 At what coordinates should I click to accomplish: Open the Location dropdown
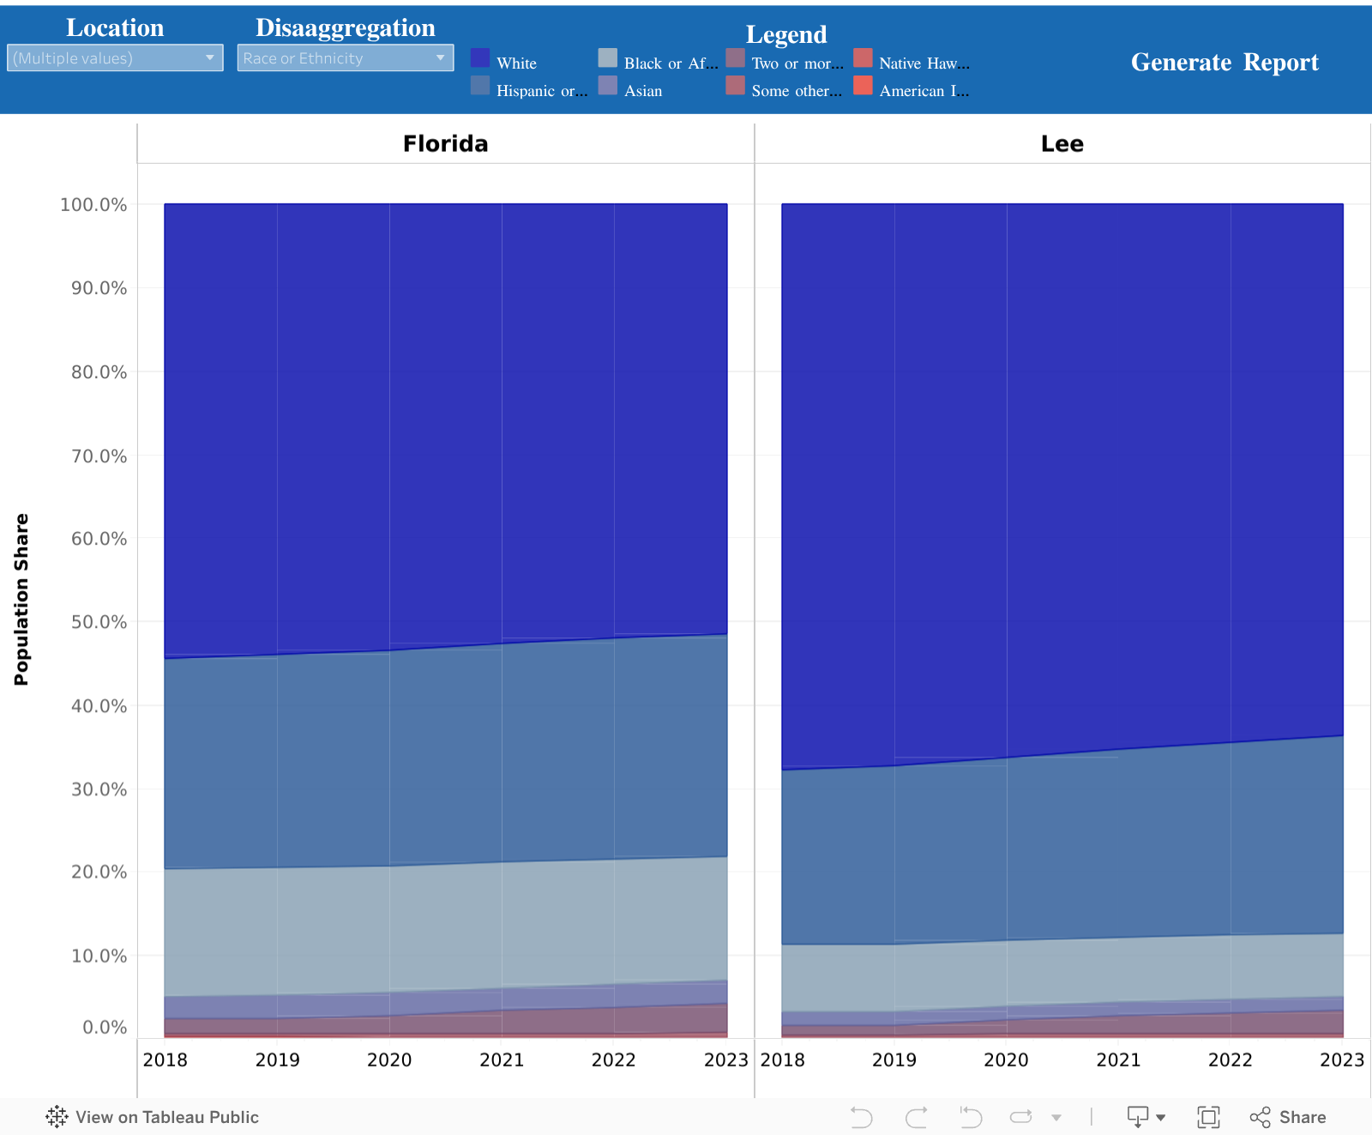point(115,58)
